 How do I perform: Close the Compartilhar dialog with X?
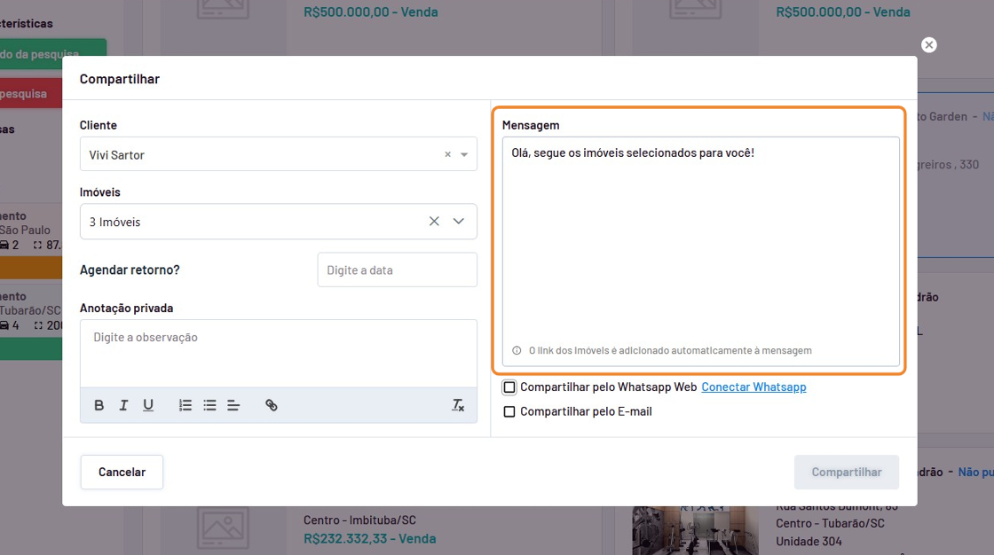pyautogui.click(x=928, y=45)
